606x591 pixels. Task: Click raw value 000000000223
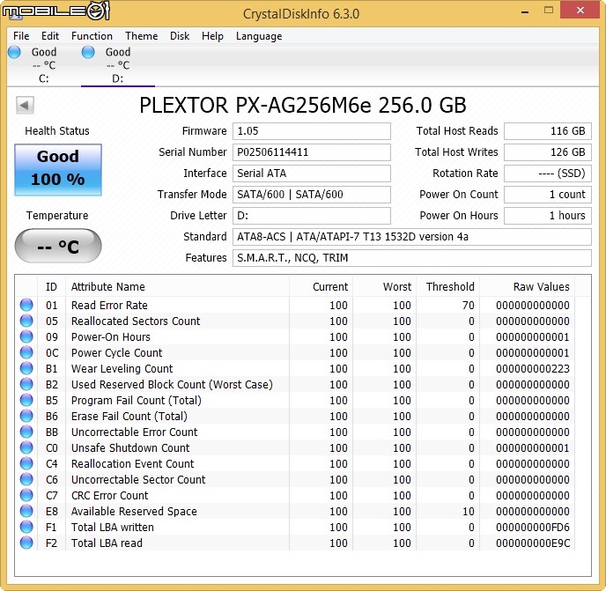point(533,369)
